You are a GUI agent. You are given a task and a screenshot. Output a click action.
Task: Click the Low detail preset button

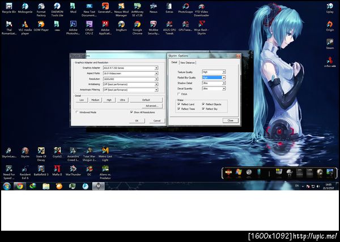[82, 100]
